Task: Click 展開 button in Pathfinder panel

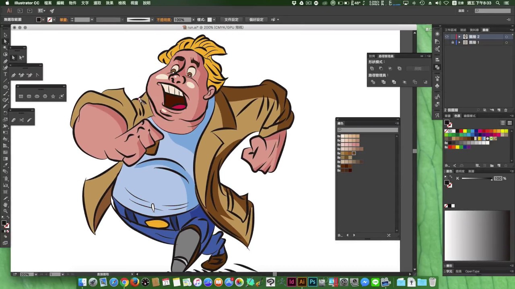Action: pos(418,68)
